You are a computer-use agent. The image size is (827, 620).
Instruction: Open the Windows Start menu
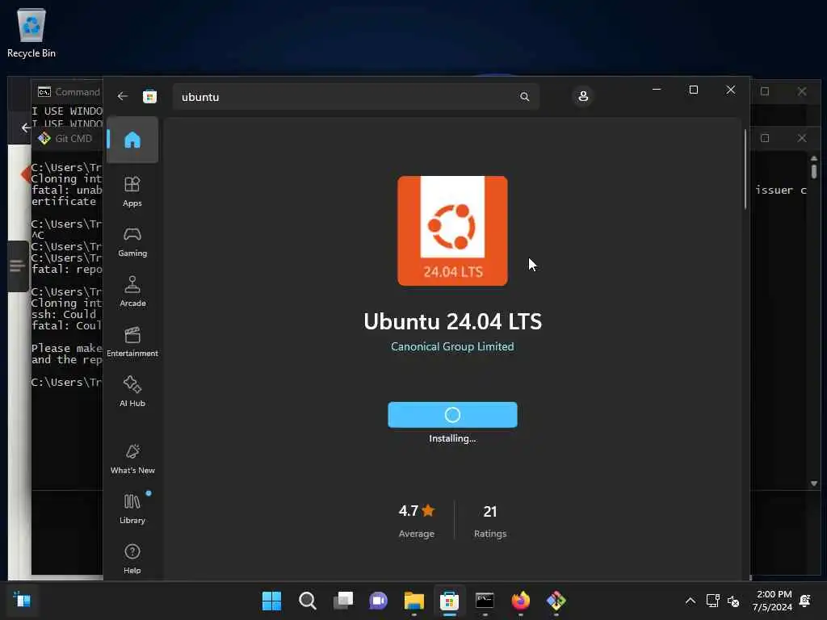(271, 601)
